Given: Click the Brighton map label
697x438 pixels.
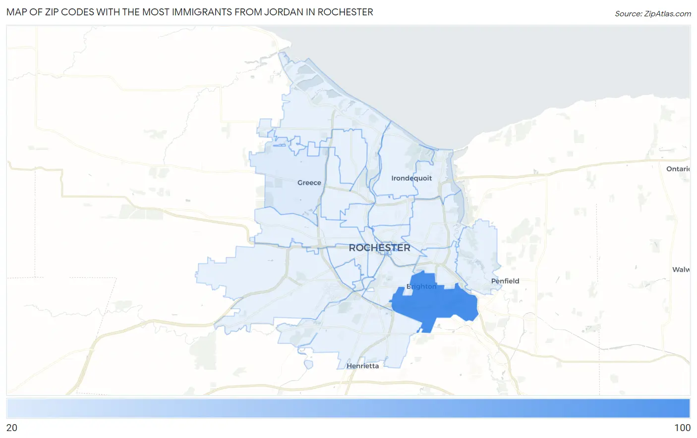Looking at the screenshot, I should point(422,286).
